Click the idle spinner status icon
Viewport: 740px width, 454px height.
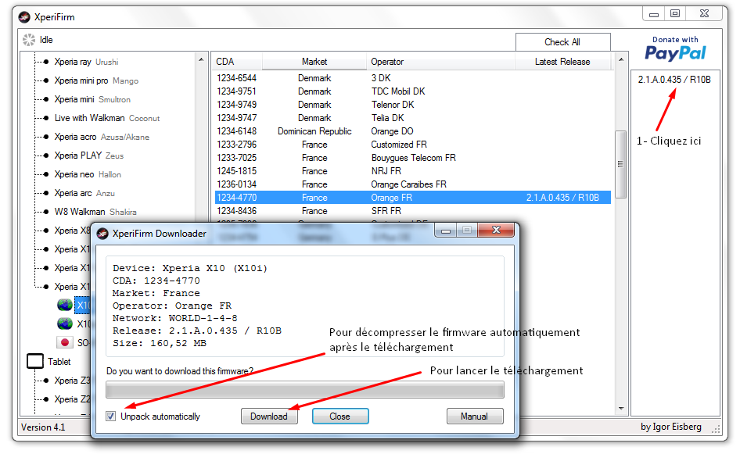point(29,40)
